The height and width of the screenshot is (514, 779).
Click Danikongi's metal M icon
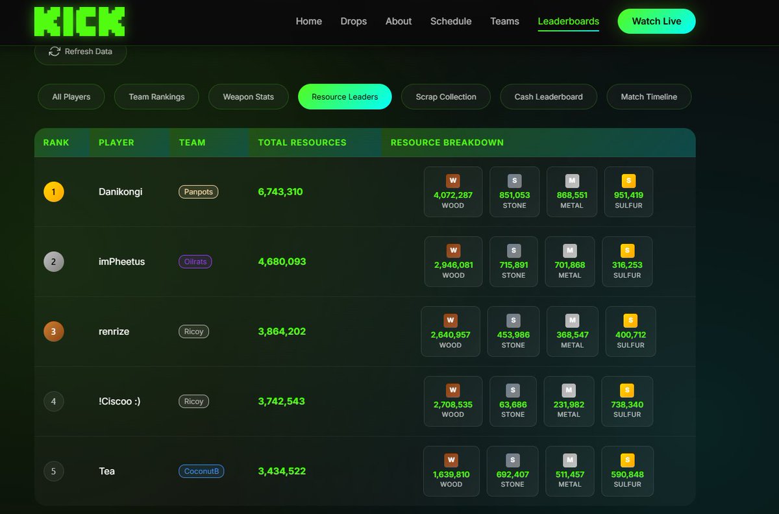pos(572,181)
